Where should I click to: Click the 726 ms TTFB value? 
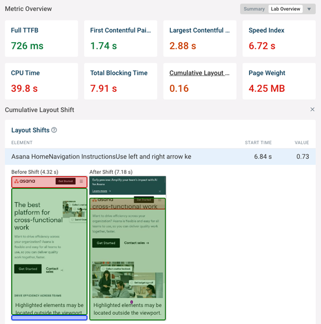[27, 46]
